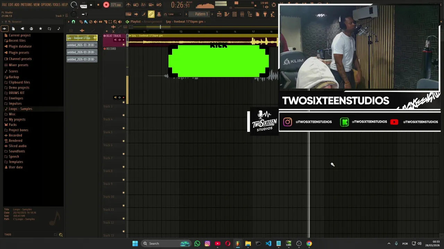Toggle loop recording button
This screenshot has width=444, height=249.
click(159, 5)
